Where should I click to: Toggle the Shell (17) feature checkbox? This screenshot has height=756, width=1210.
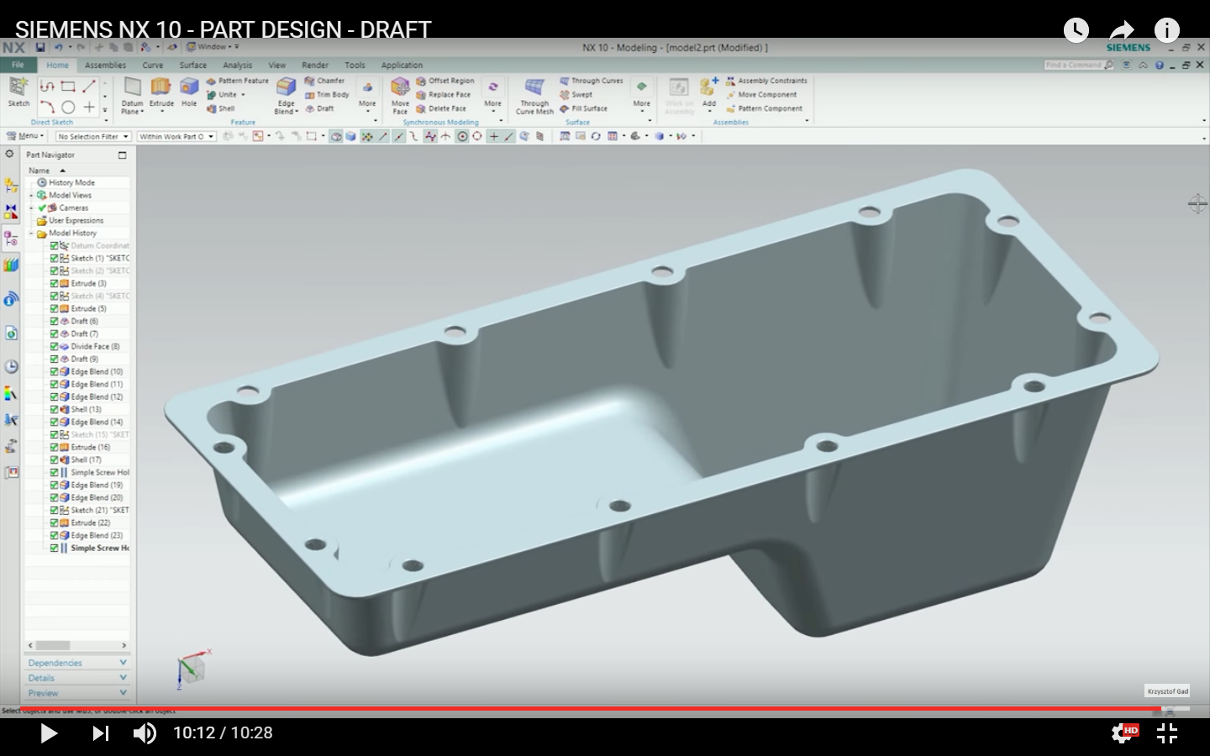tap(54, 459)
